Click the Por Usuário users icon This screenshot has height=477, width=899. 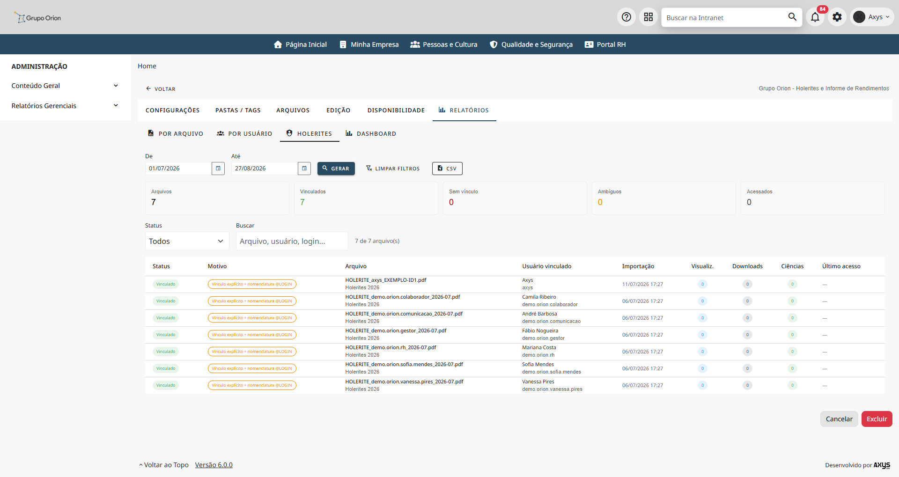pos(221,133)
